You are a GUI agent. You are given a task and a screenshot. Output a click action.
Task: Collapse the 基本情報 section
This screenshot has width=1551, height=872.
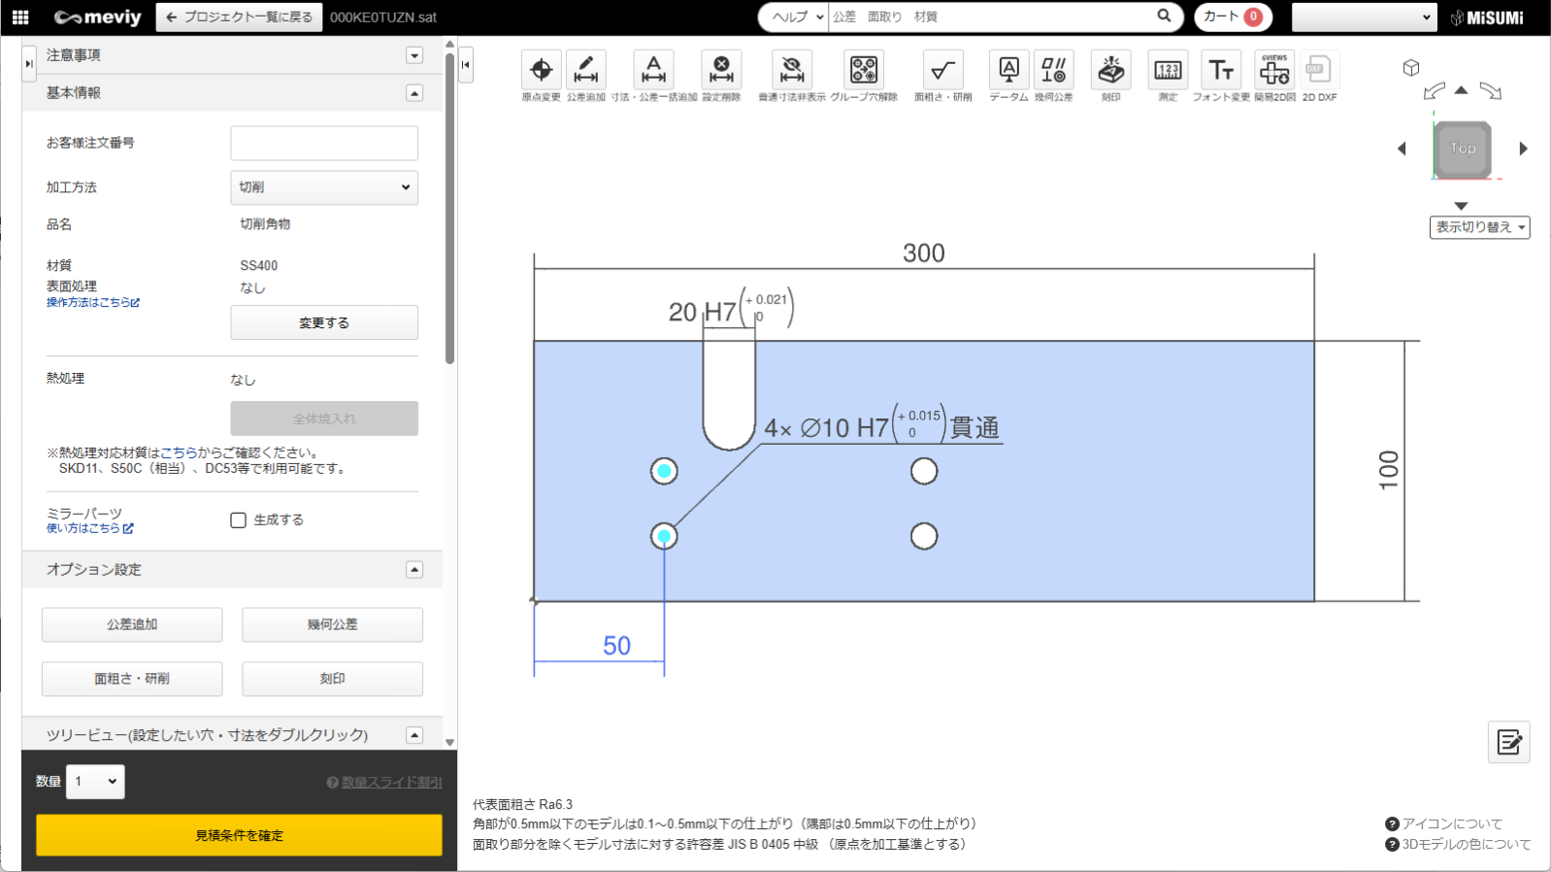tap(414, 93)
